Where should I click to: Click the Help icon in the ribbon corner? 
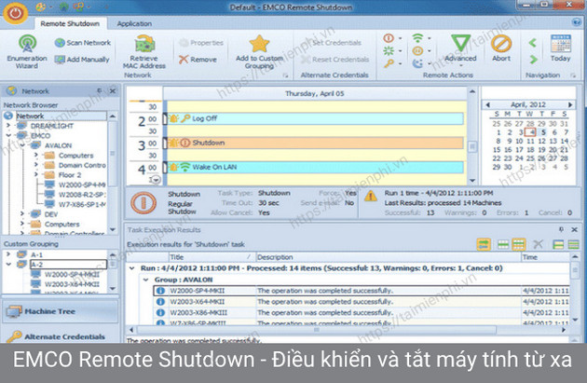[x=577, y=22]
